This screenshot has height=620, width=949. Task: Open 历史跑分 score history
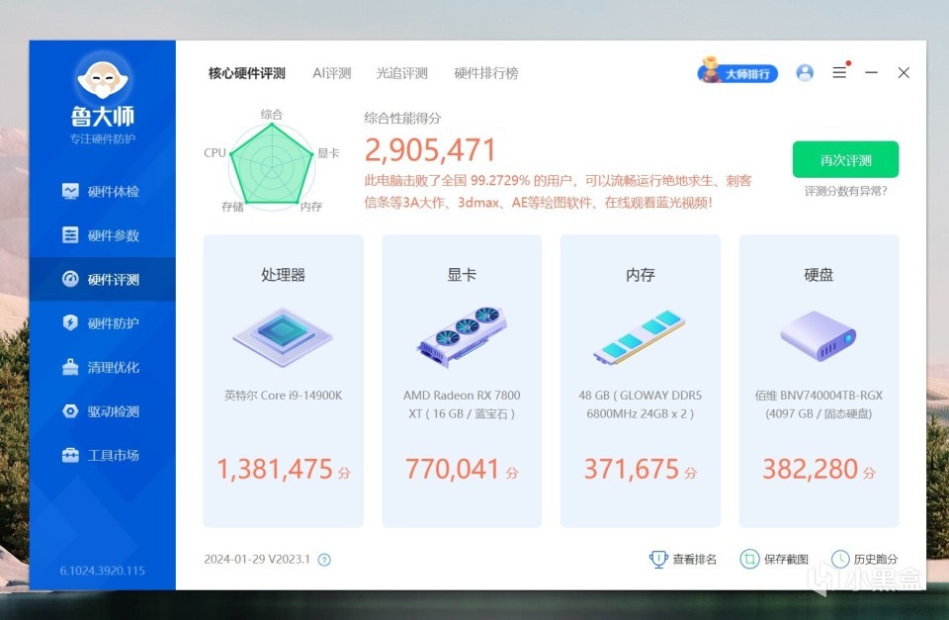coord(864,559)
